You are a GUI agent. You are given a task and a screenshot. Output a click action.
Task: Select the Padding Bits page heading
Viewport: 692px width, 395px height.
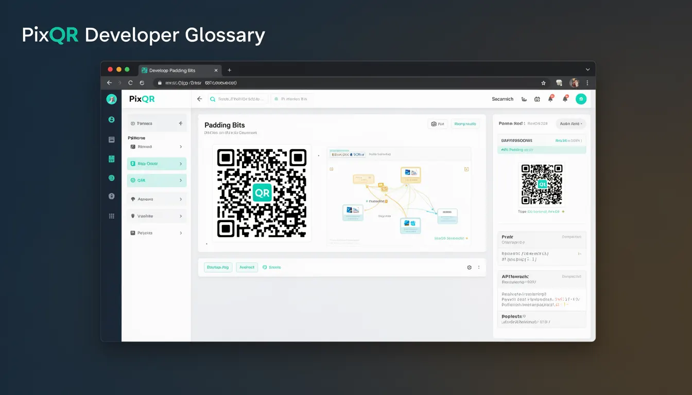point(224,125)
